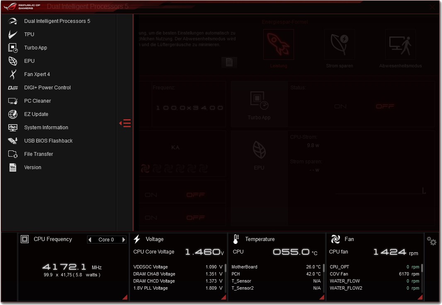Select Version in sidebar menu
The image size is (442, 305).
coord(33,167)
